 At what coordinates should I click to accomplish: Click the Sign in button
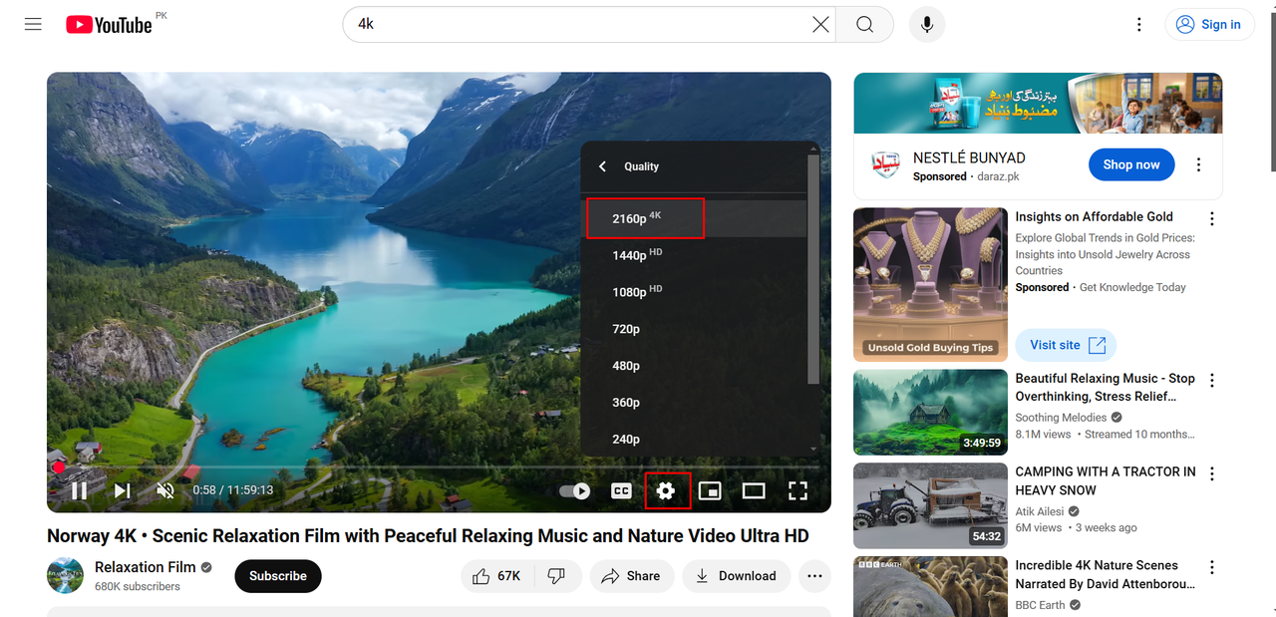[x=1209, y=25]
